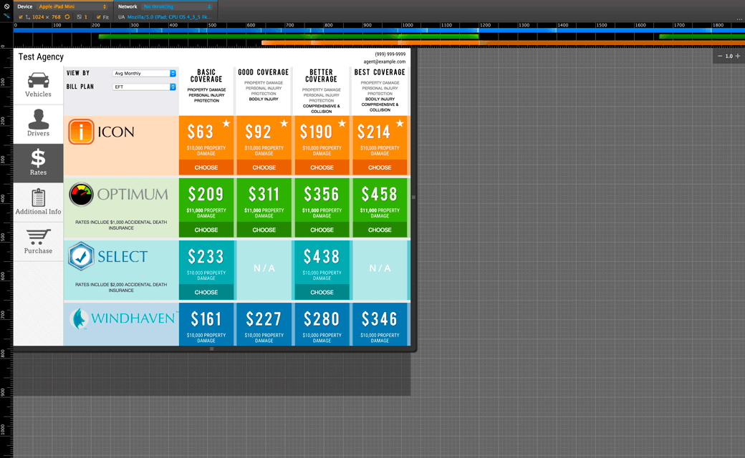Viewport: 745px width, 458px height.
Task: Open the Network throttling dropdown
Action: click(177, 6)
